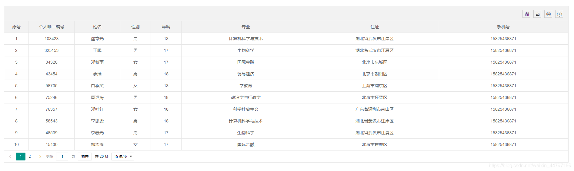Go to the next page arrow
574x171 pixels.
(x=40, y=157)
